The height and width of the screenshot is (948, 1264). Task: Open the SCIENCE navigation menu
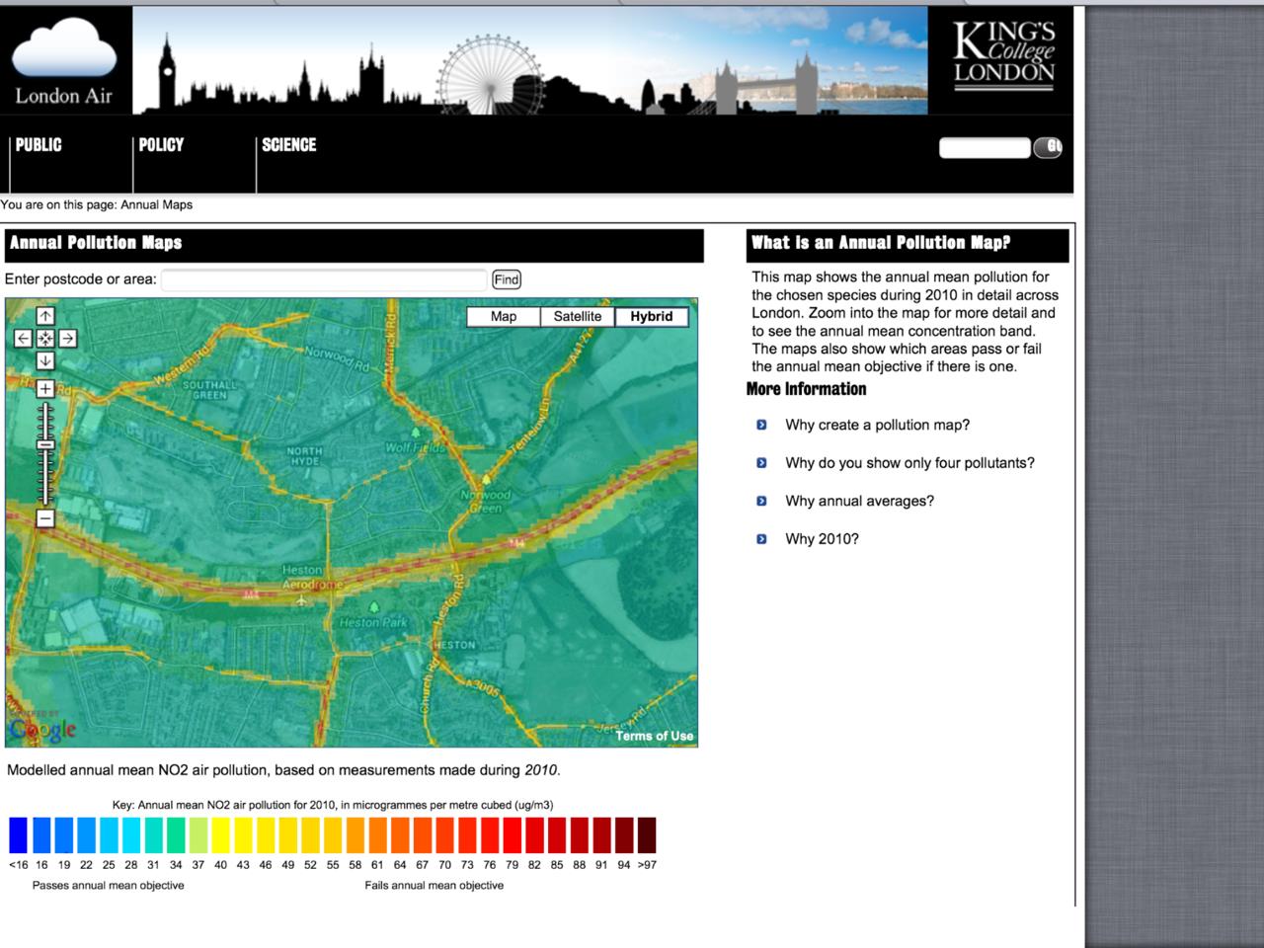(x=288, y=145)
